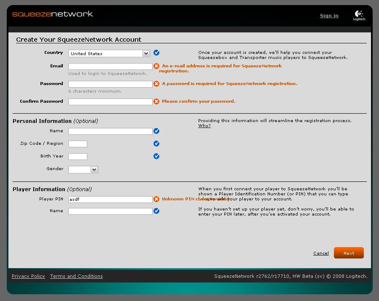
Task: Click the blue checkmark beside Birth Year
Action: point(156,156)
